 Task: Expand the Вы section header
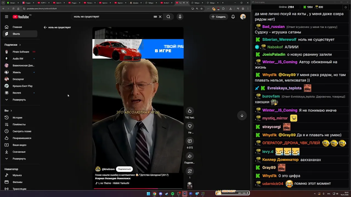pyautogui.click(x=8, y=111)
